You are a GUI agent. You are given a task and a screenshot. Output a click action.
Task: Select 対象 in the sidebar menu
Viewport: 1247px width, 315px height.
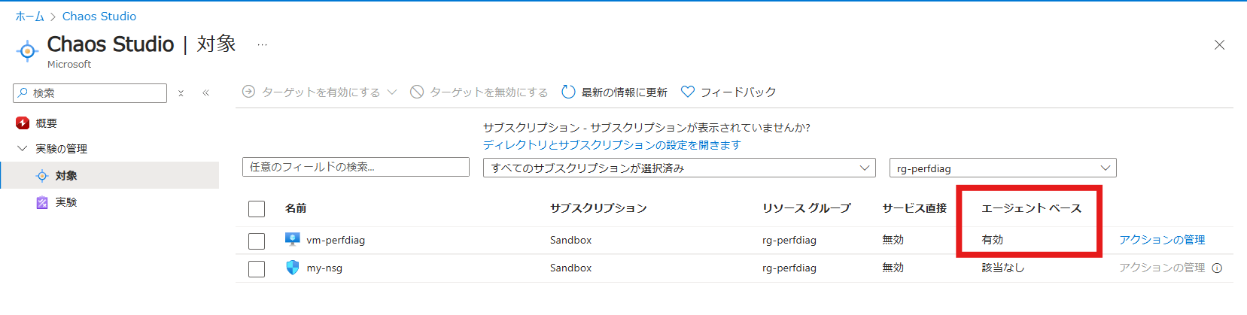point(66,176)
